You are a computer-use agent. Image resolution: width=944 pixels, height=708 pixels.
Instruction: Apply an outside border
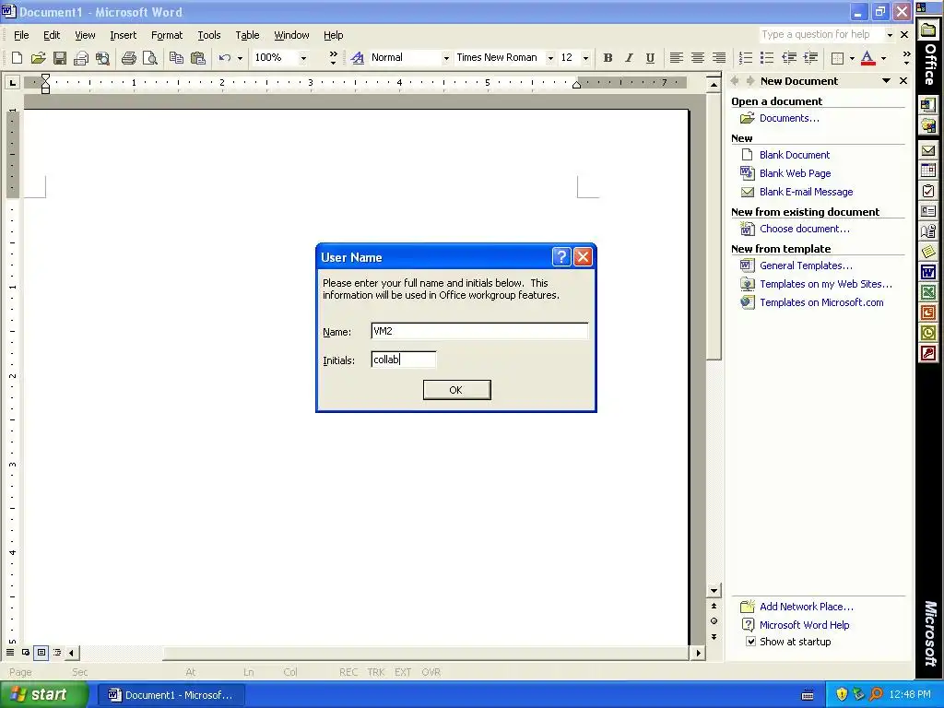click(x=837, y=58)
